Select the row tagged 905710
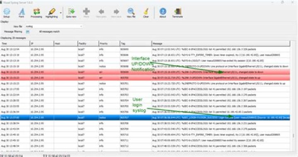Screen dimensions: 298x157 [x=145, y=135]
